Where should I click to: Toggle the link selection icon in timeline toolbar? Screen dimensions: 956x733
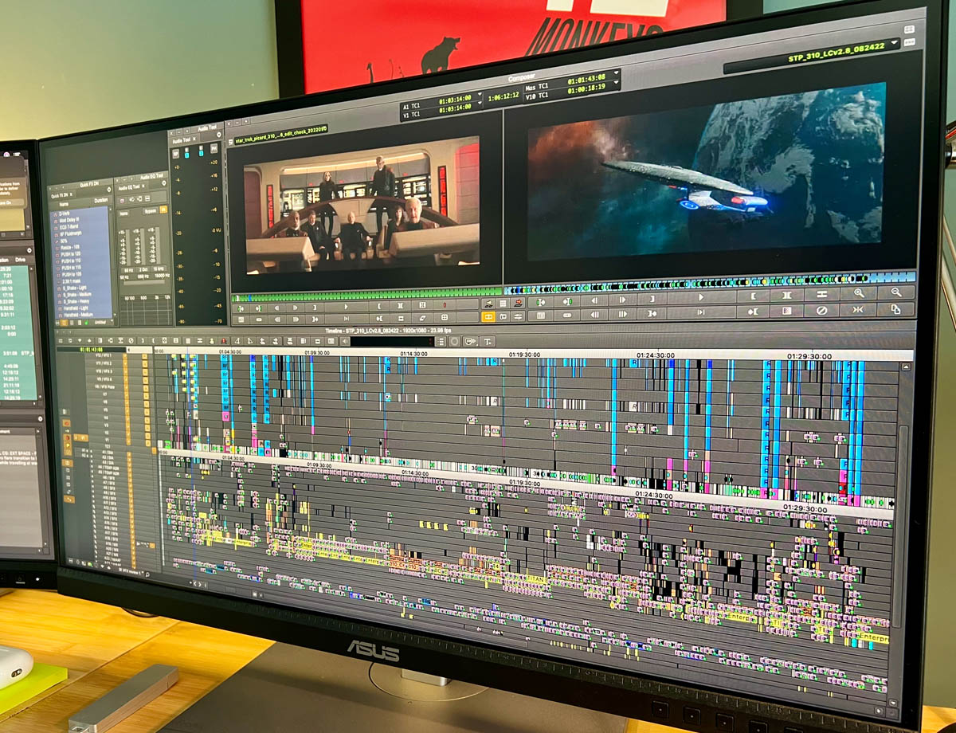470,341
